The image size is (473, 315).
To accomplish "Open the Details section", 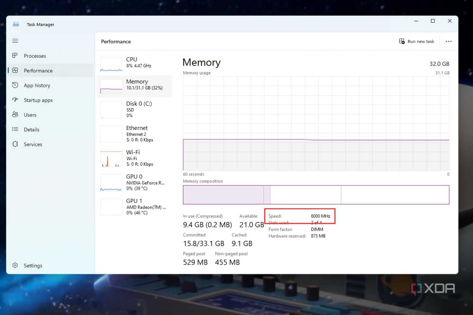I will click(32, 129).
